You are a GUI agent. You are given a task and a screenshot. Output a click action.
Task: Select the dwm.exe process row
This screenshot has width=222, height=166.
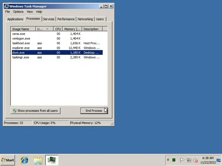tap(57, 53)
